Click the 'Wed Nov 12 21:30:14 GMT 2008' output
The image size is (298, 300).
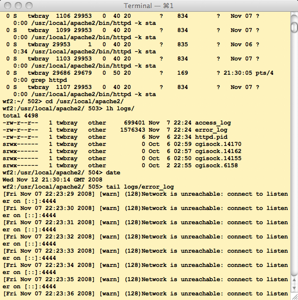[x=52, y=179]
